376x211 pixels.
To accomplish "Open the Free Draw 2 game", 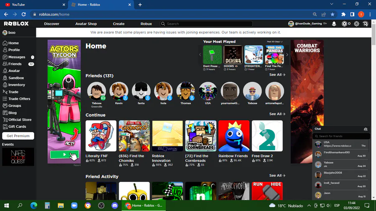I will click(x=267, y=136).
